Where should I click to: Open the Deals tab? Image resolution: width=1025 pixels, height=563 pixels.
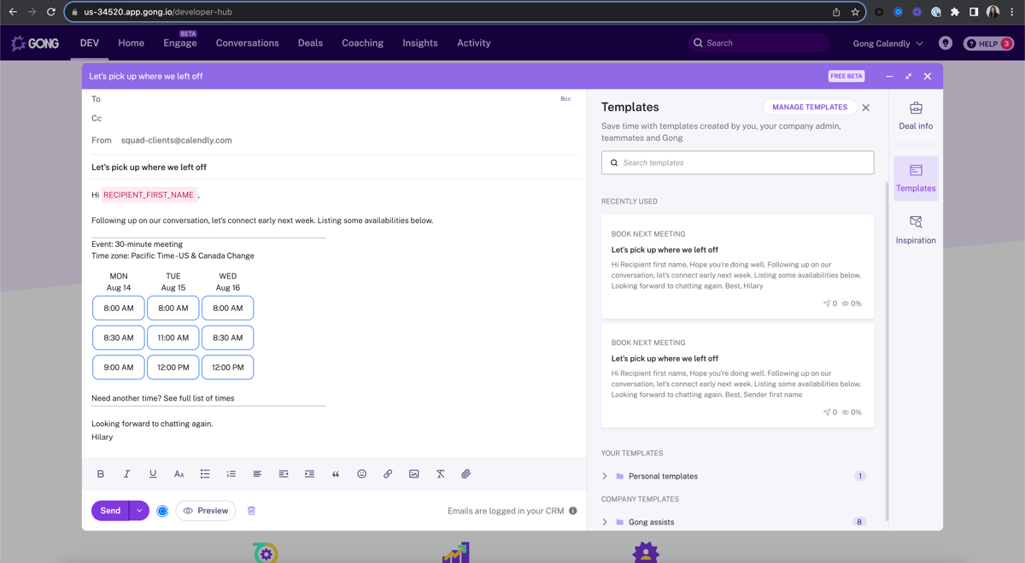310,43
